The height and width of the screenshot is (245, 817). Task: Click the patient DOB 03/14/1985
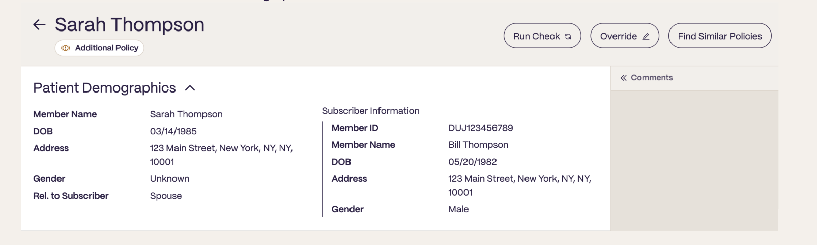coord(173,131)
